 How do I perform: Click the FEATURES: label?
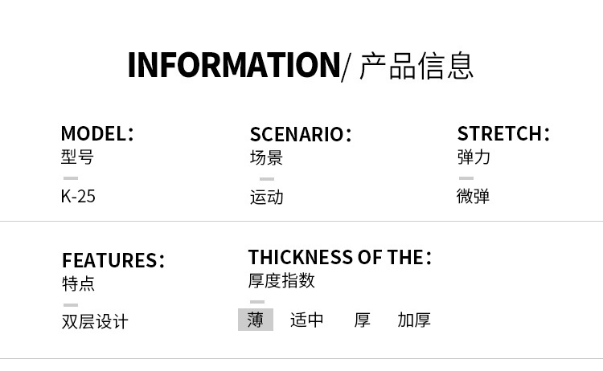pos(113,261)
